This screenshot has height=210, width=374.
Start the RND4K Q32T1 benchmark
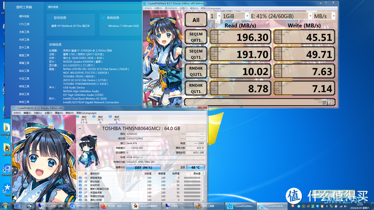196,72
